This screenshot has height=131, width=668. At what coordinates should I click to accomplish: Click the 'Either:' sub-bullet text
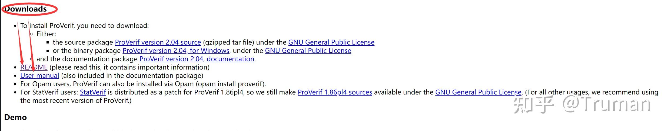pyautogui.click(x=46, y=34)
